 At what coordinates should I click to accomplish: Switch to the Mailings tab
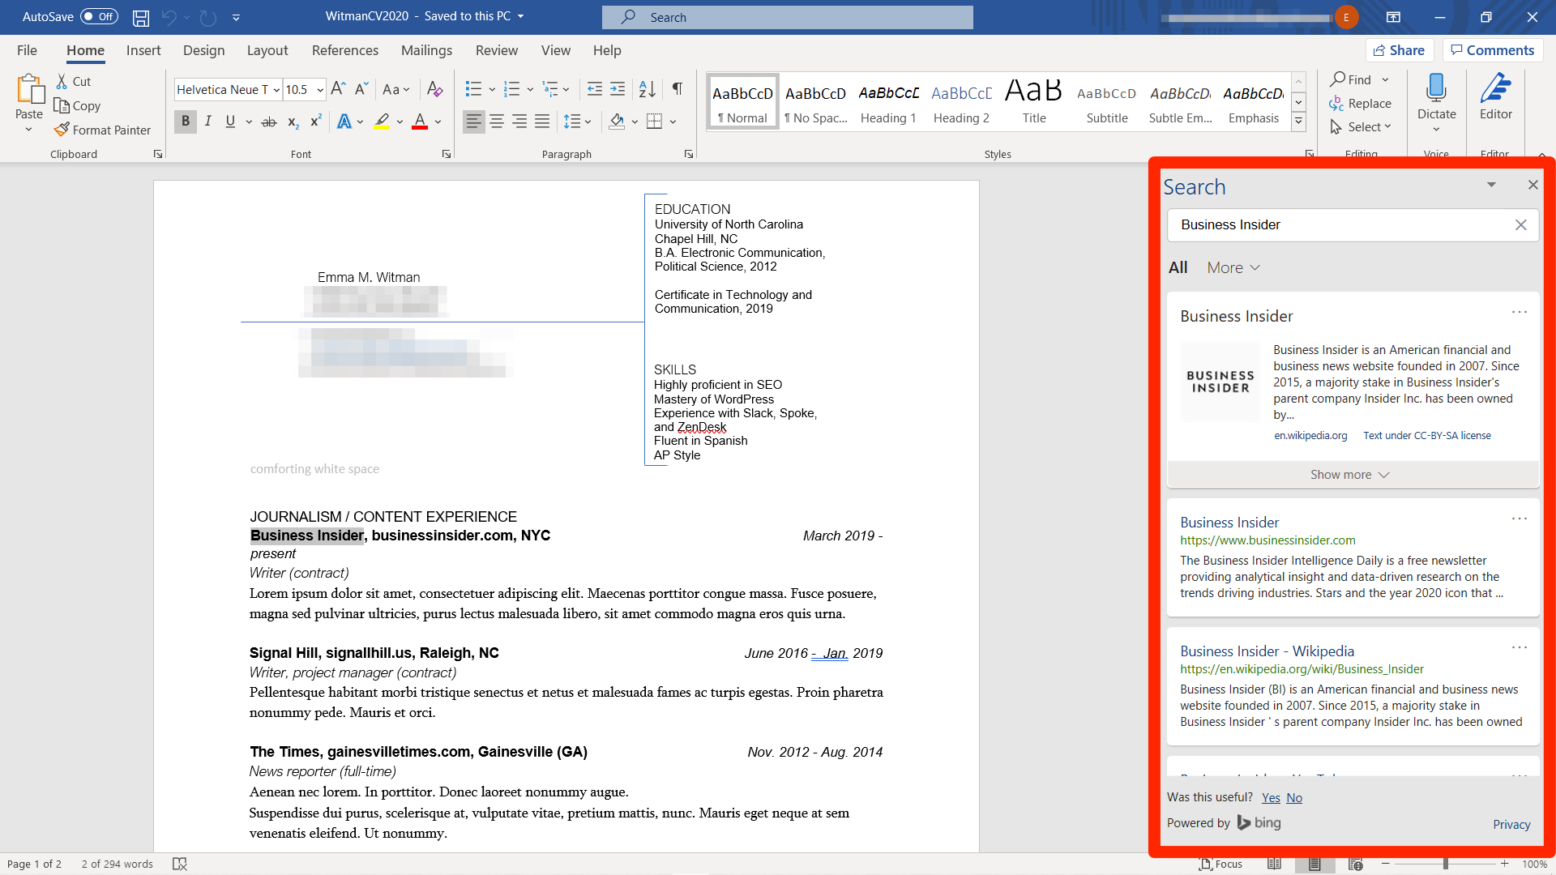426,50
